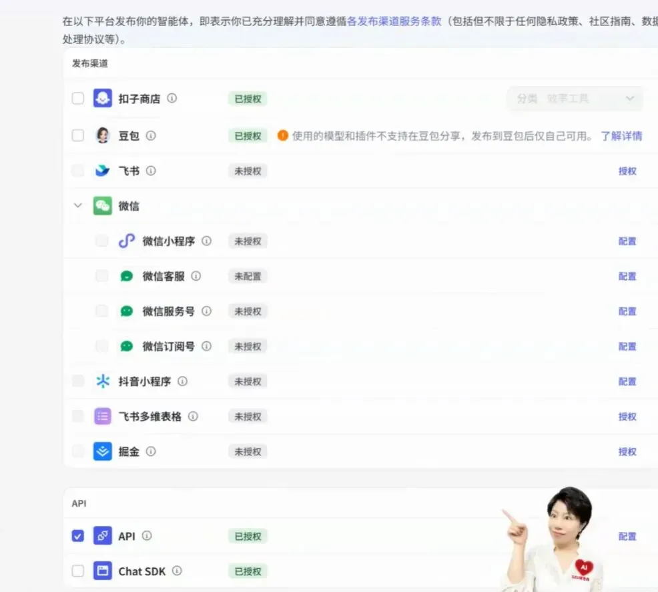Click 配置 for 微信客服
This screenshot has width=658, height=592.
pos(627,276)
